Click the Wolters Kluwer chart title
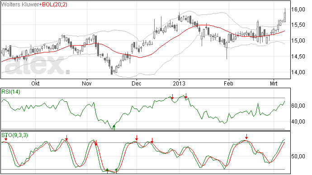Image resolution: width=312 pixels, height=175 pixels. coord(20,5)
